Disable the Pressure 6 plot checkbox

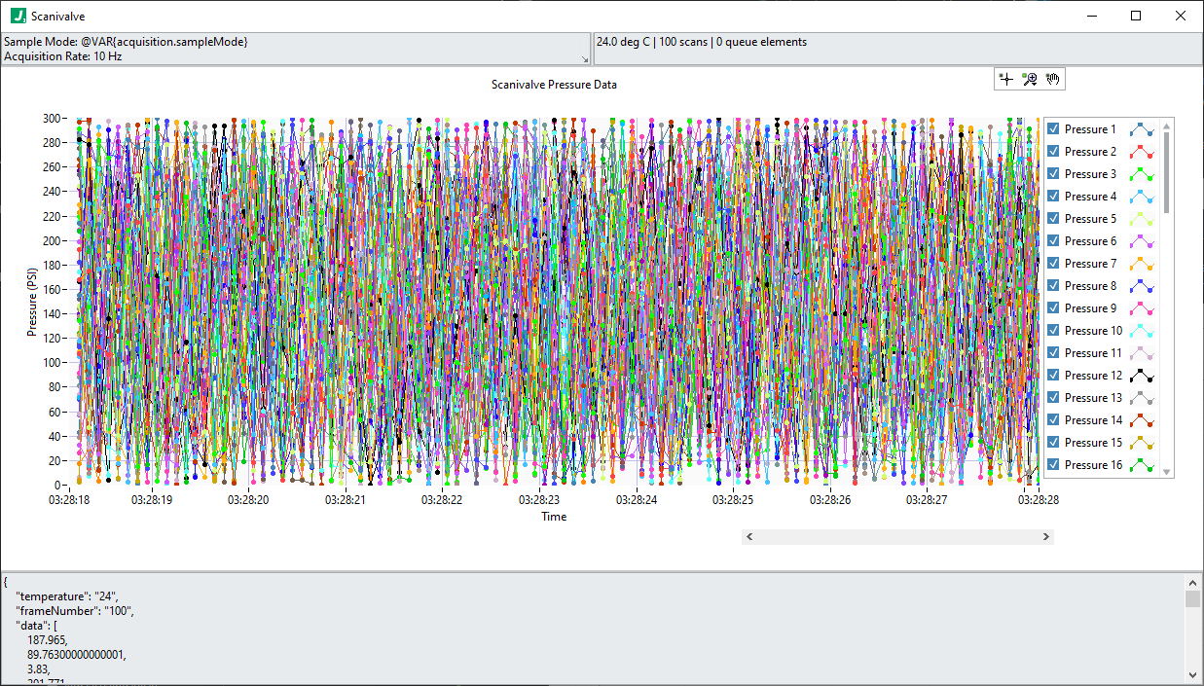click(1053, 240)
